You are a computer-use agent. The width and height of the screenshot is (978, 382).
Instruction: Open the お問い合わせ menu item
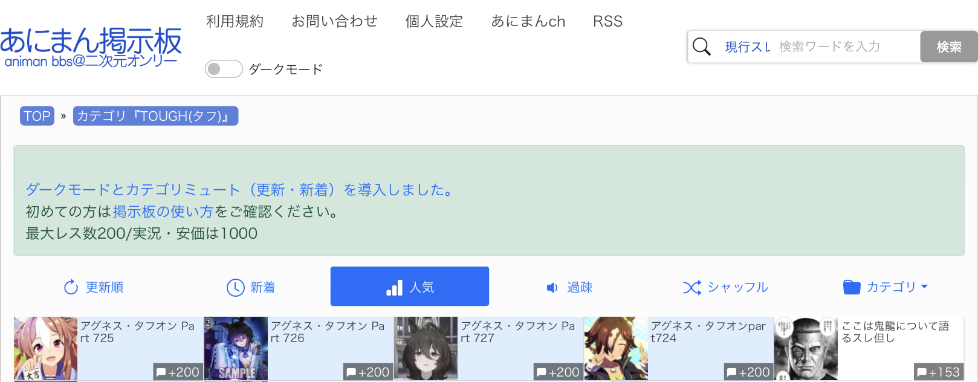tap(334, 21)
